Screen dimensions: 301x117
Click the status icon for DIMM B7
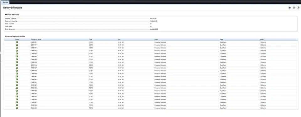[x=17, y=102]
